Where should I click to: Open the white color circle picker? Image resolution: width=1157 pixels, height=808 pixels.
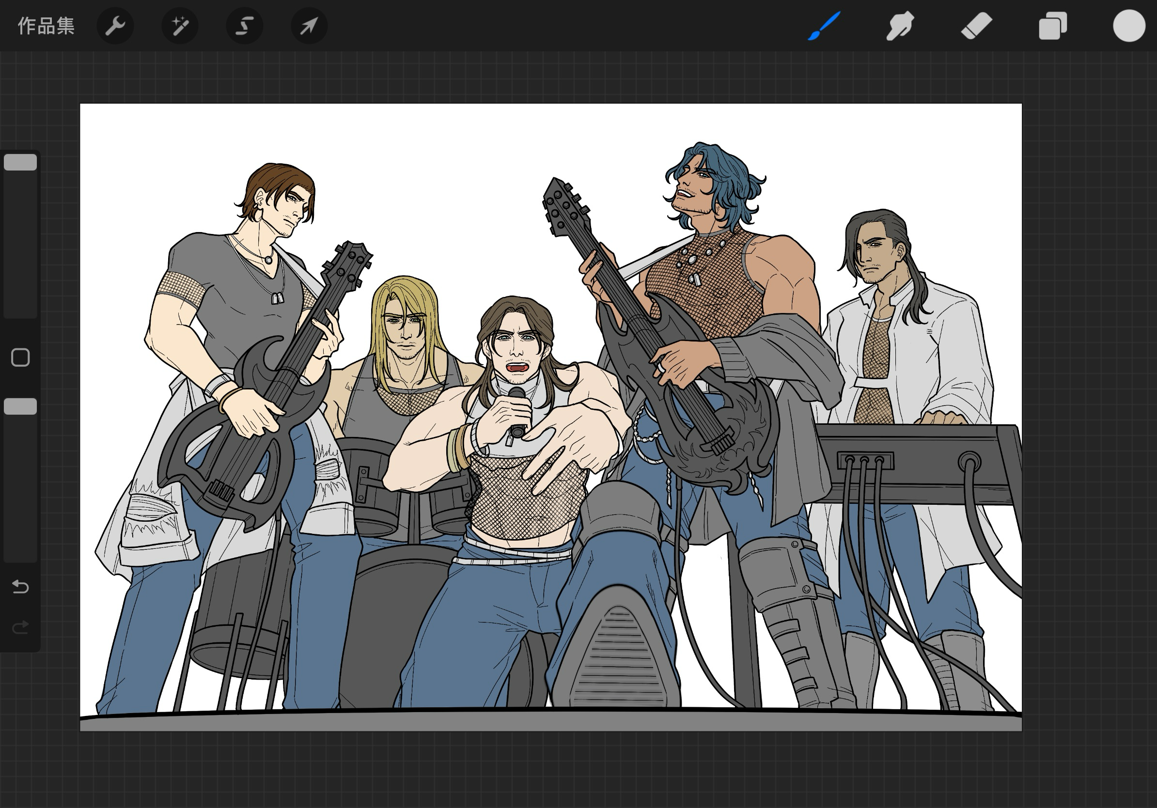pos(1129,26)
